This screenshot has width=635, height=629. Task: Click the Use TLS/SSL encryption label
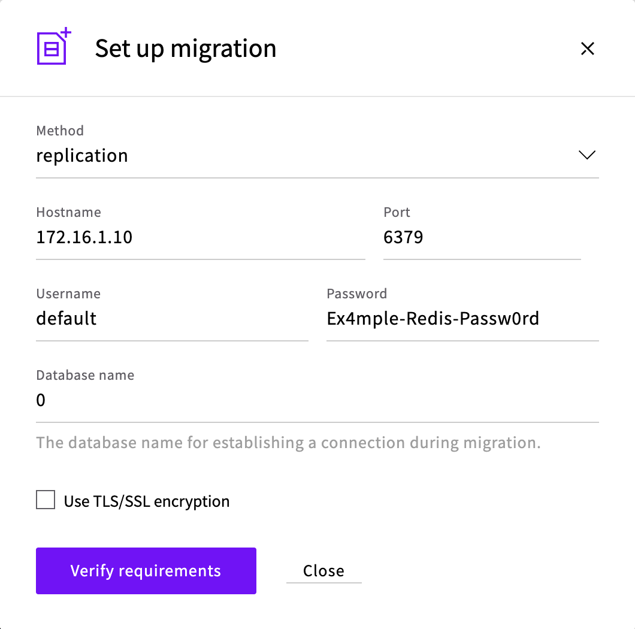pyautogui.click(x=147, y=501)
